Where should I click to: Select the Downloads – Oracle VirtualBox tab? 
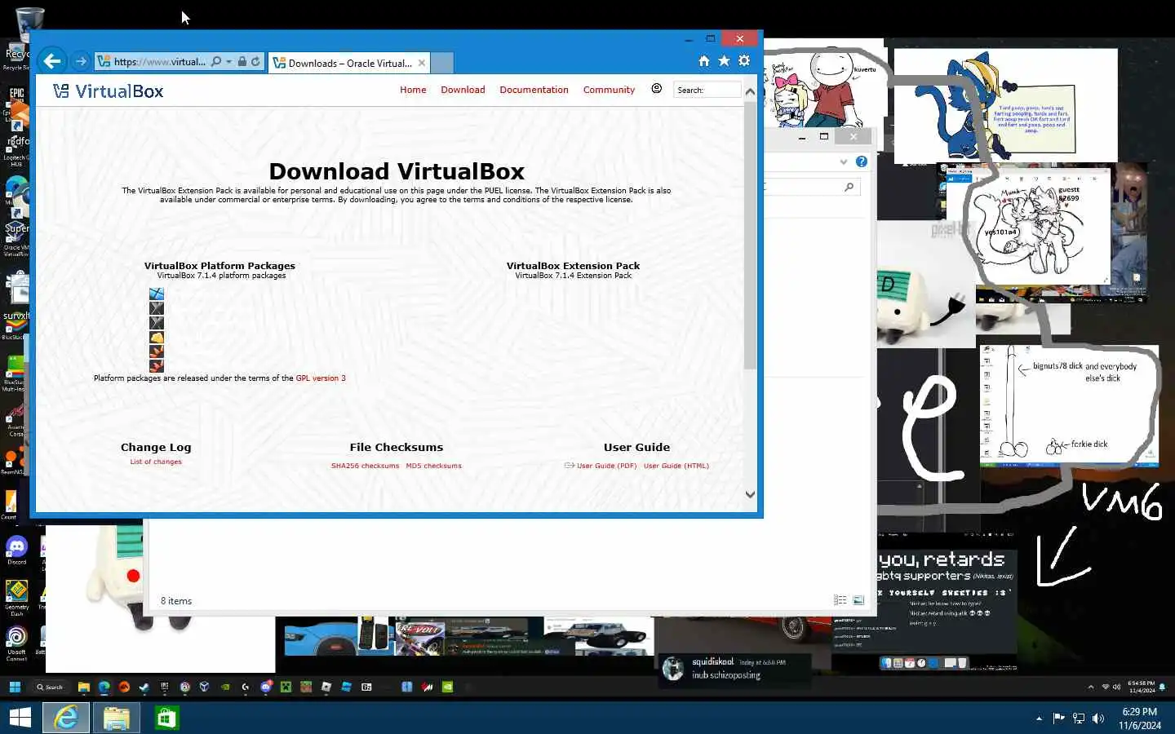(x=348, y=63)
